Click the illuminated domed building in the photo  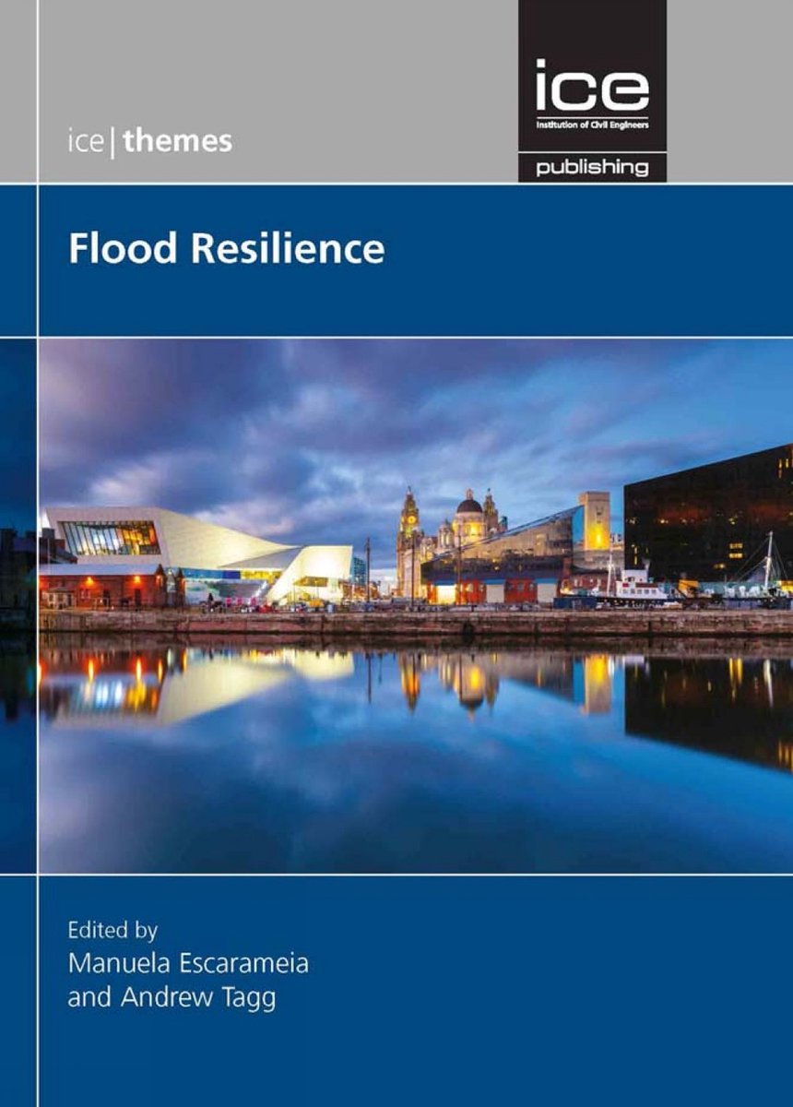coord(469,527)
